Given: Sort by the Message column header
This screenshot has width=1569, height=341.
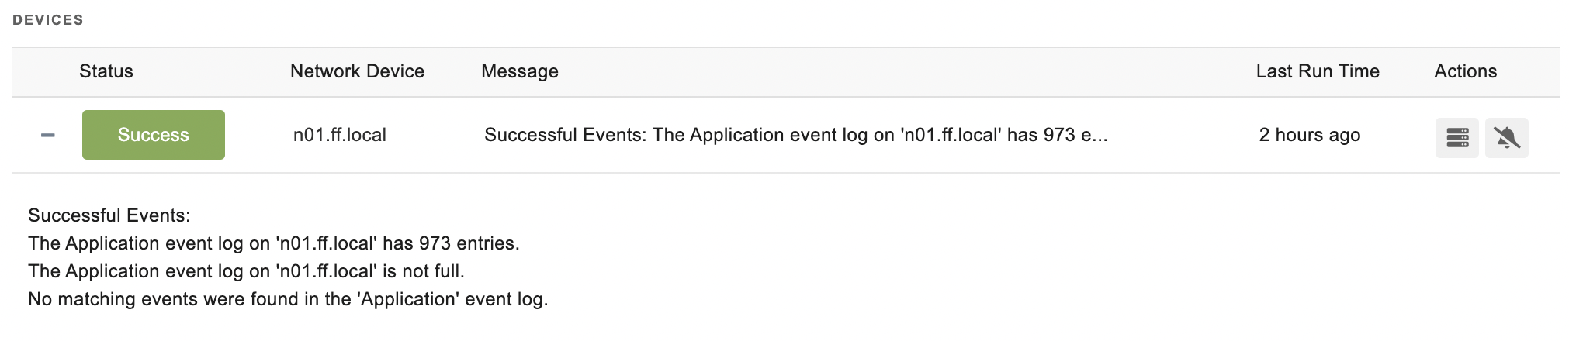Looking at the screenshot, I should coord(520,71).
